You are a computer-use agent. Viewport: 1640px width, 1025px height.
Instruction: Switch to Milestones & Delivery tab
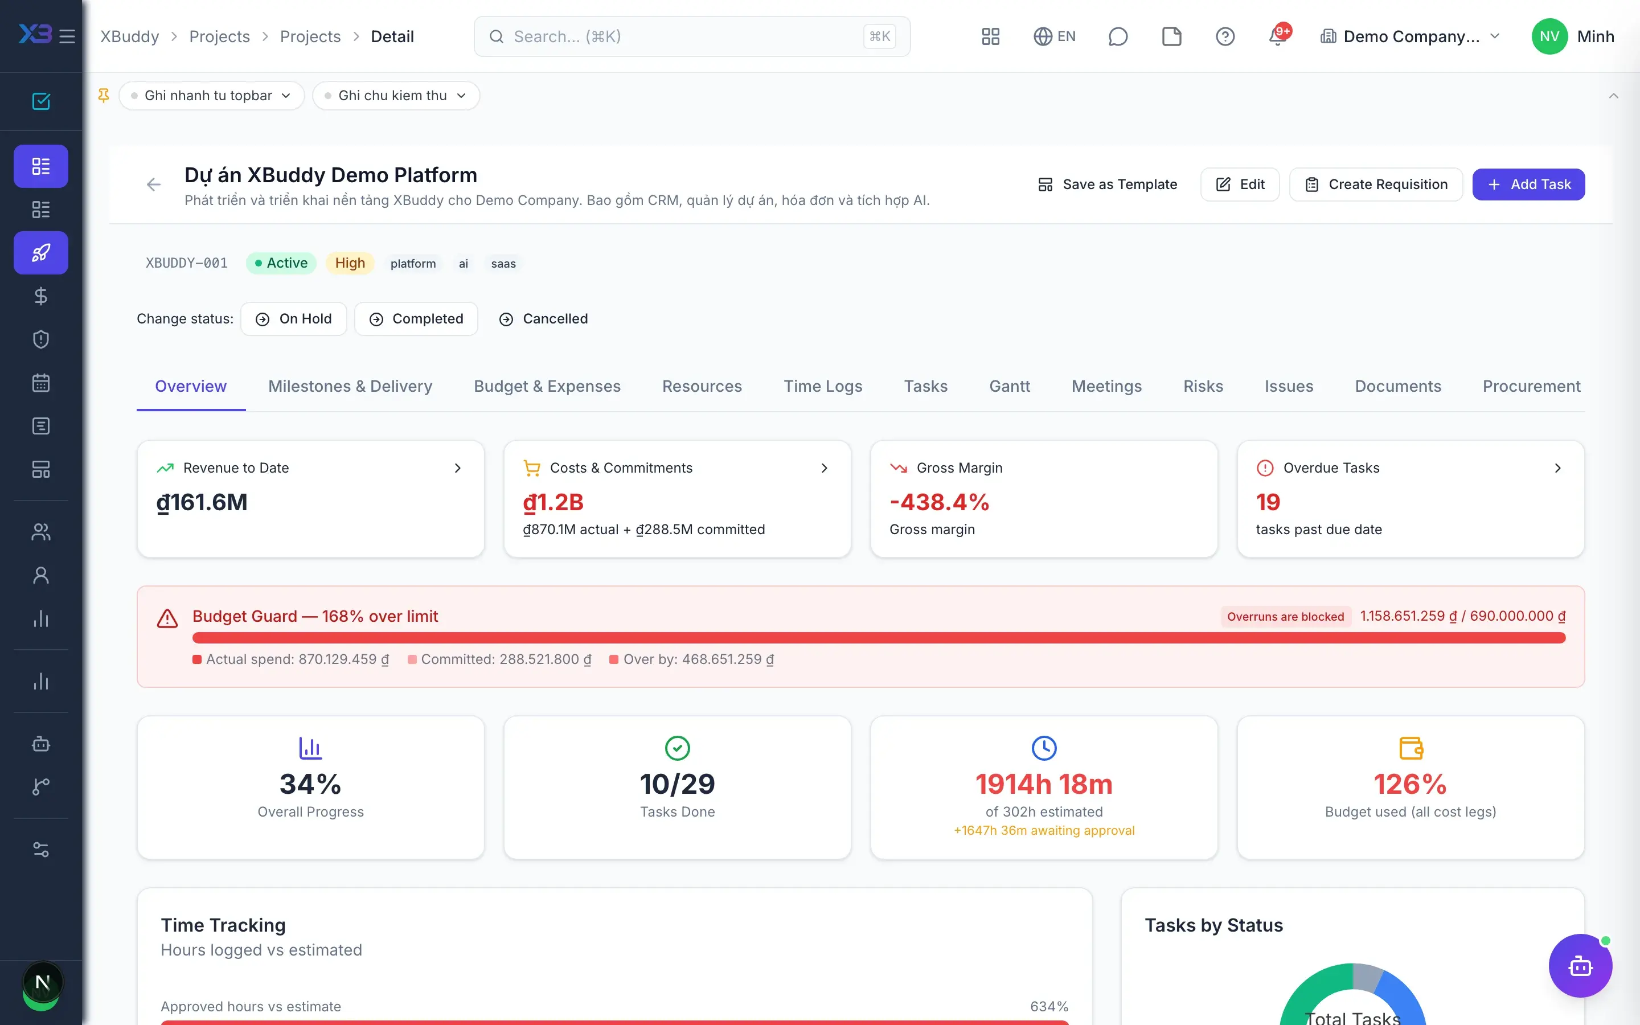coord(350,387)
